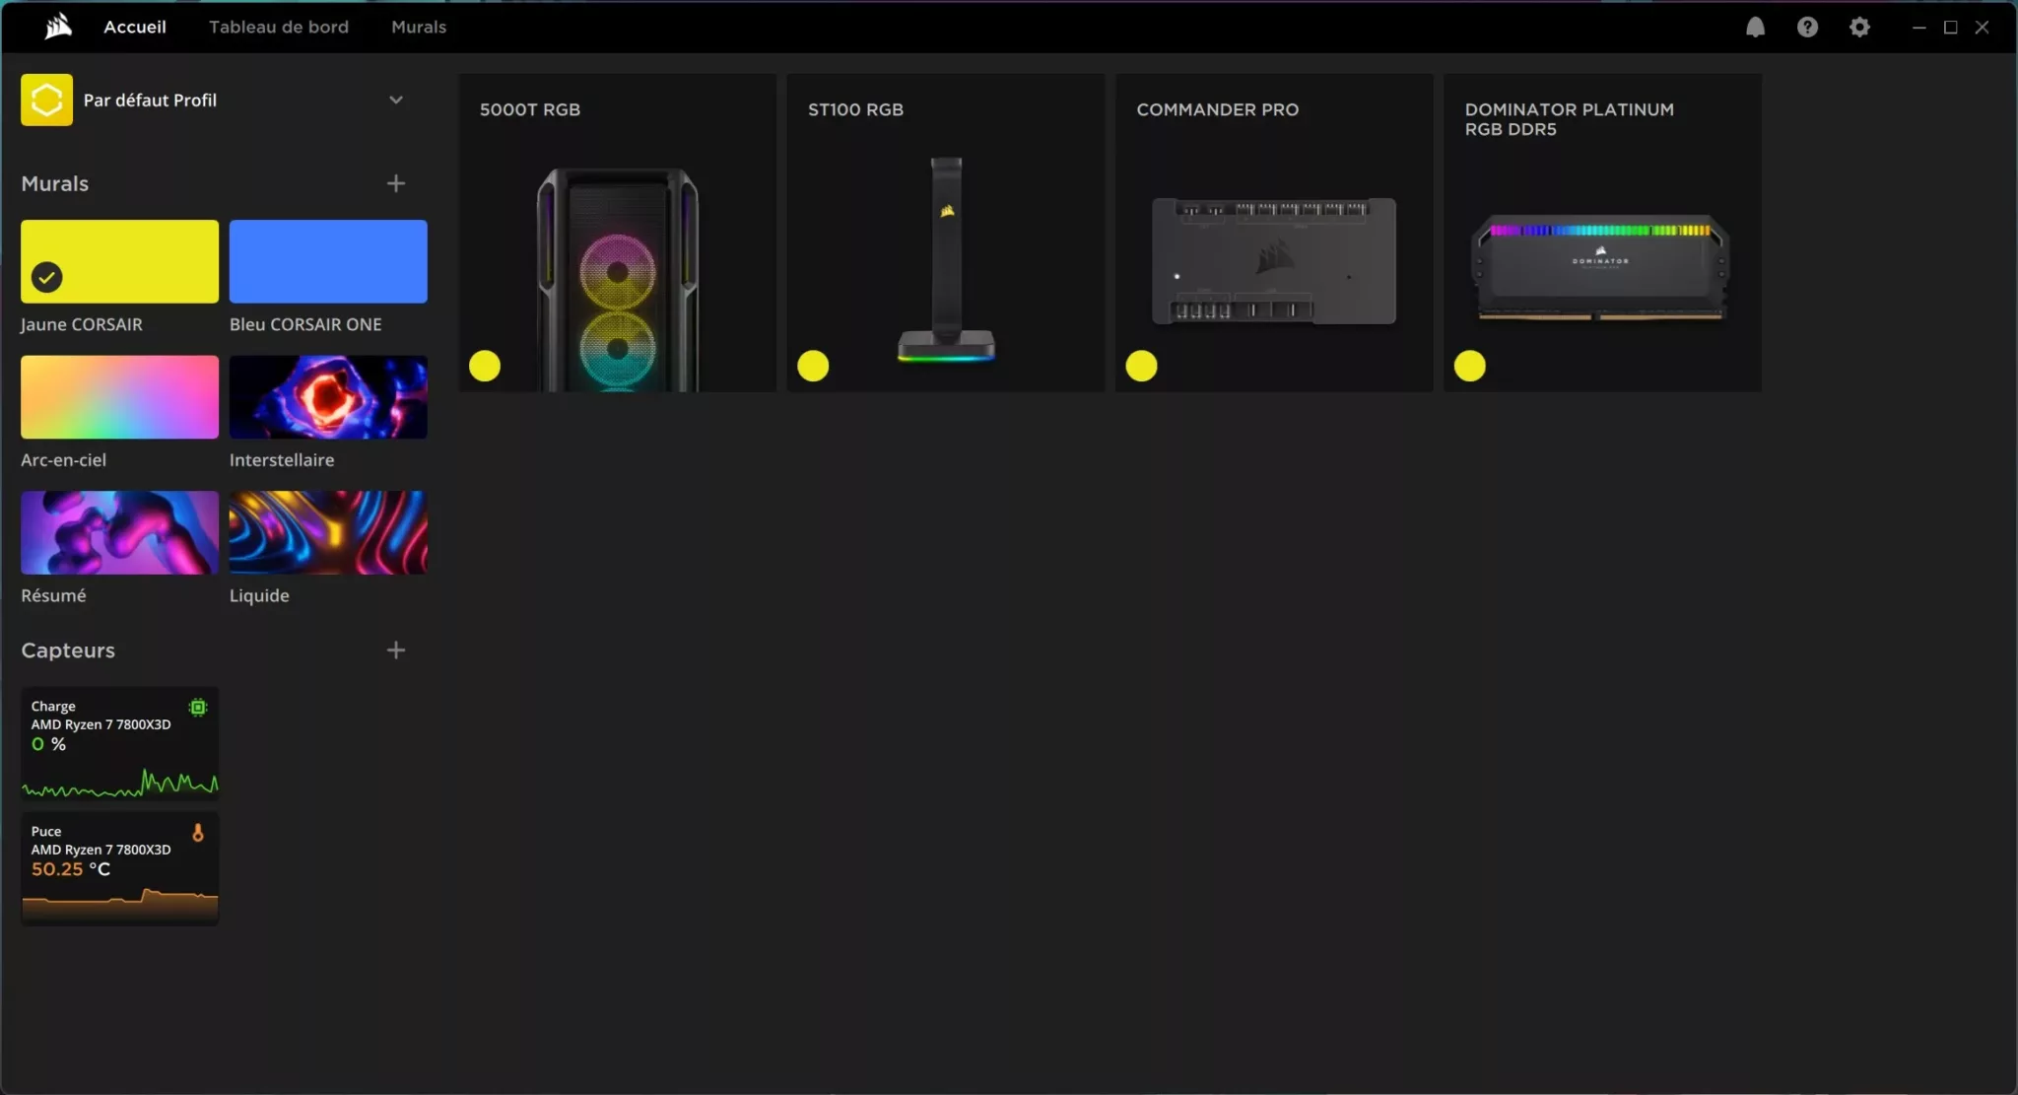Open iCUE settings gear

pyautogui.click(x=1859, y=27)
